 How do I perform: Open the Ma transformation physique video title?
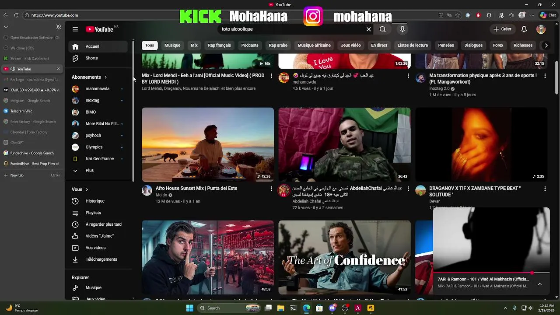(x=483, y=79)
